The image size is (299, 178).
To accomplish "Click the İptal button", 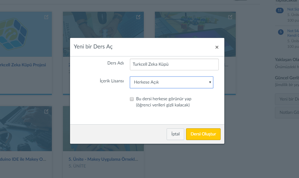I will coord(175,134).
